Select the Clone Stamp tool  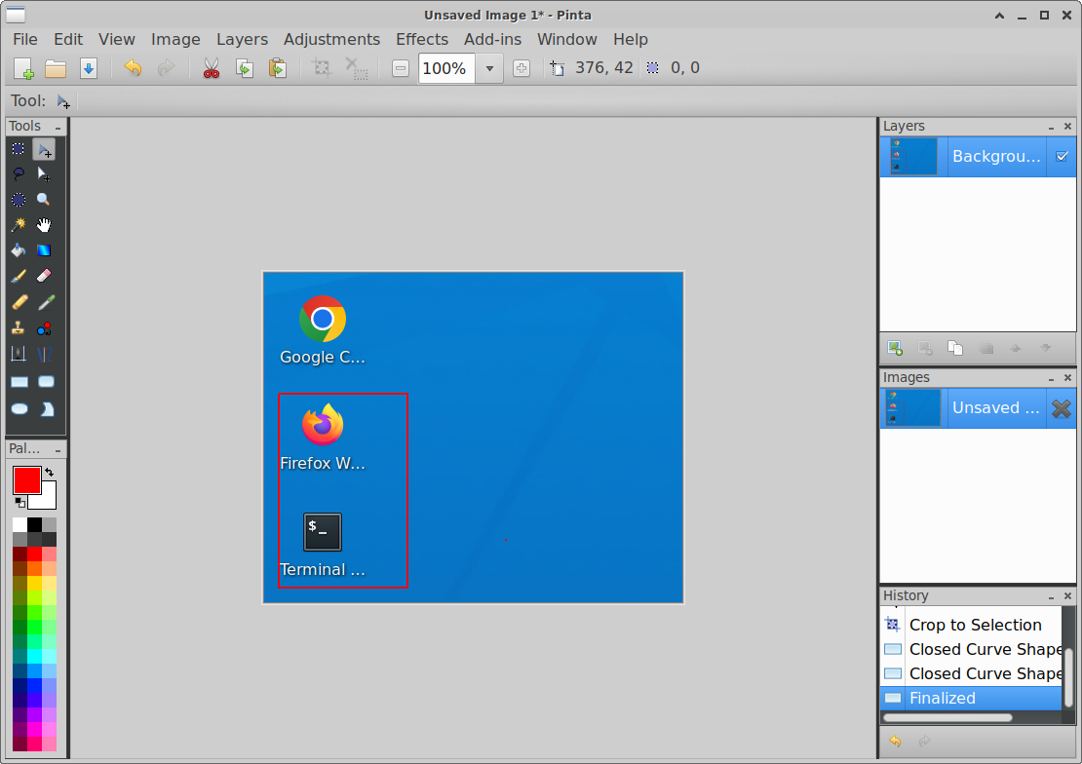coord(19,328)
